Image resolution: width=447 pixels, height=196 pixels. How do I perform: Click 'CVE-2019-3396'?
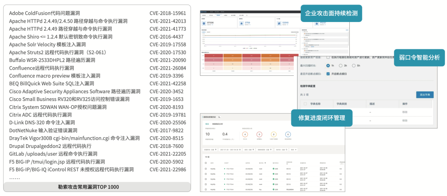point(166,76)
